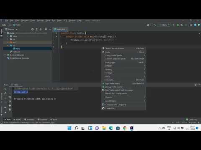Screen dimensions: 201x150
Task: Open the Terminal tool window tab
Action: pyautogui.click(x=42, y=120)
